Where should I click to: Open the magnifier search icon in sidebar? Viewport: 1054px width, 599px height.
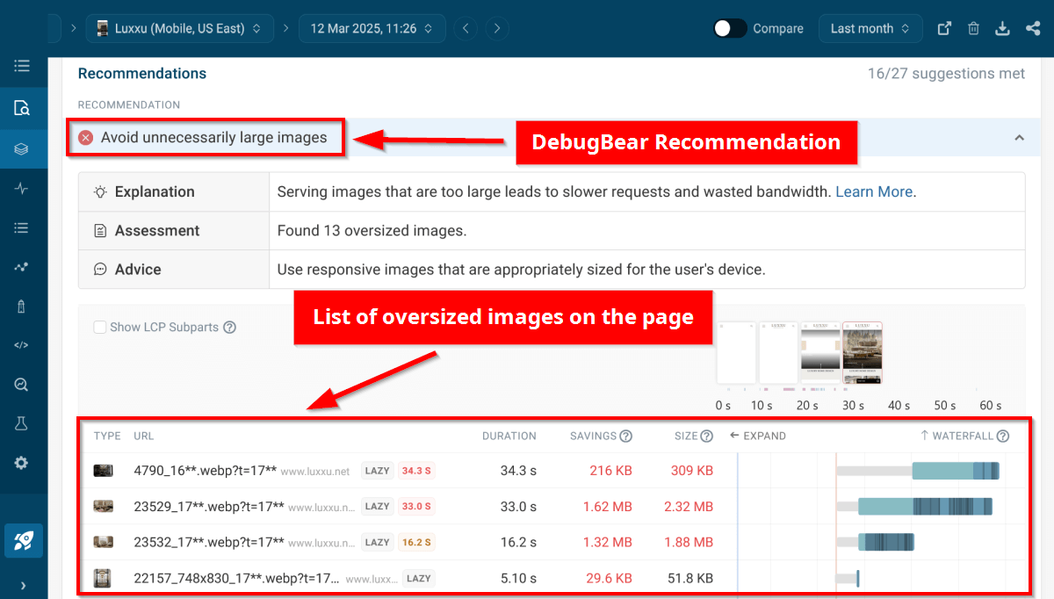tap(22, 385)
